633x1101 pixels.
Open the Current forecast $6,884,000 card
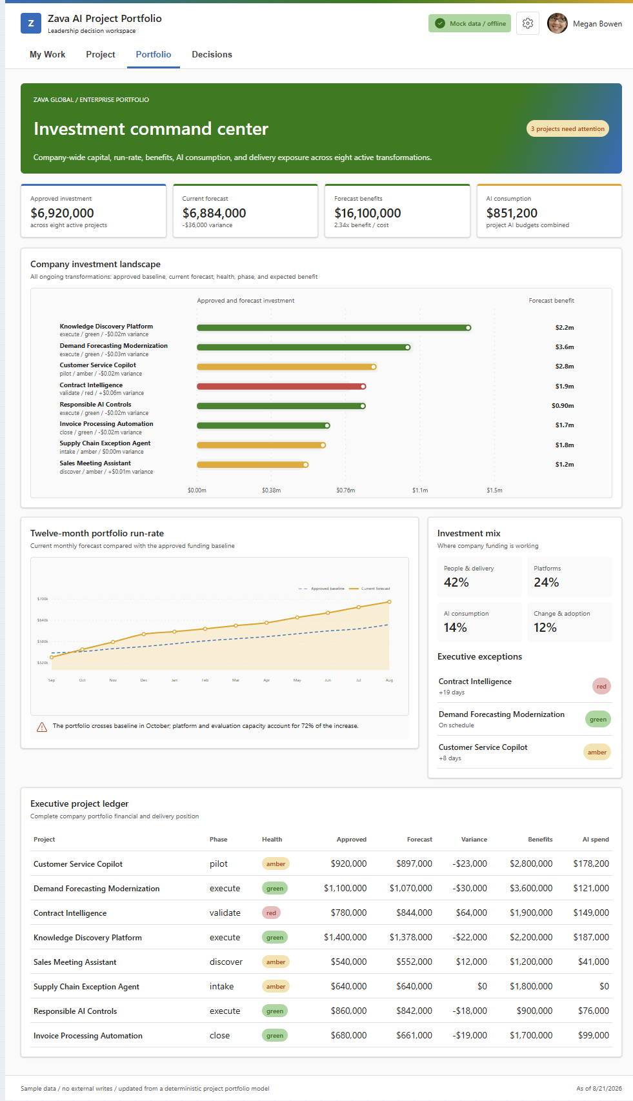coord(245,211)
